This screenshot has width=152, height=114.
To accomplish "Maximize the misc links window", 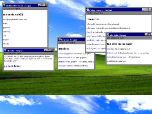I will 149,34.
